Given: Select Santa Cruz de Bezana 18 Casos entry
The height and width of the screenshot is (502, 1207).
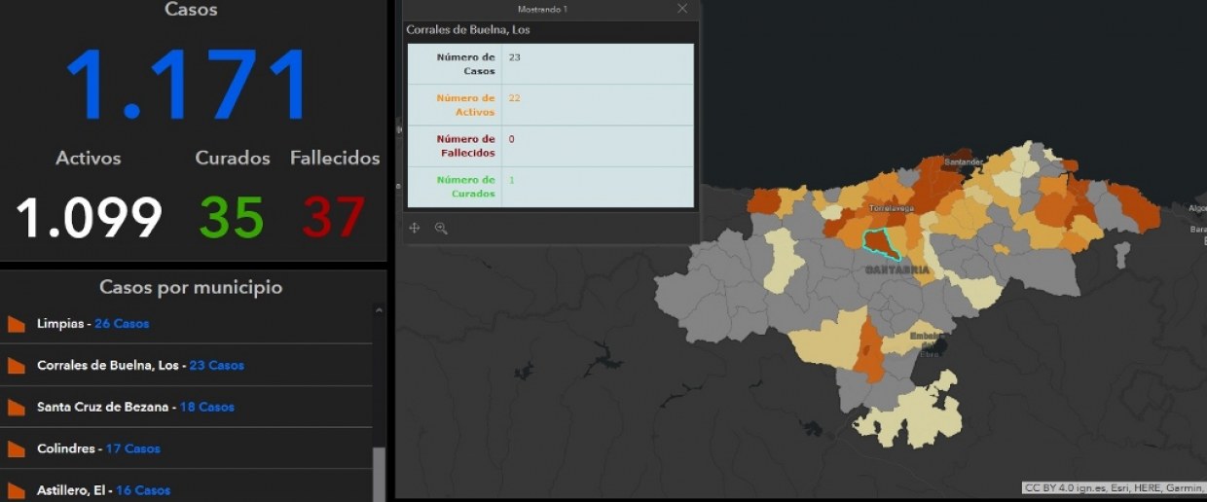Looking at the screenshot, I should click(x=135, y=408).
